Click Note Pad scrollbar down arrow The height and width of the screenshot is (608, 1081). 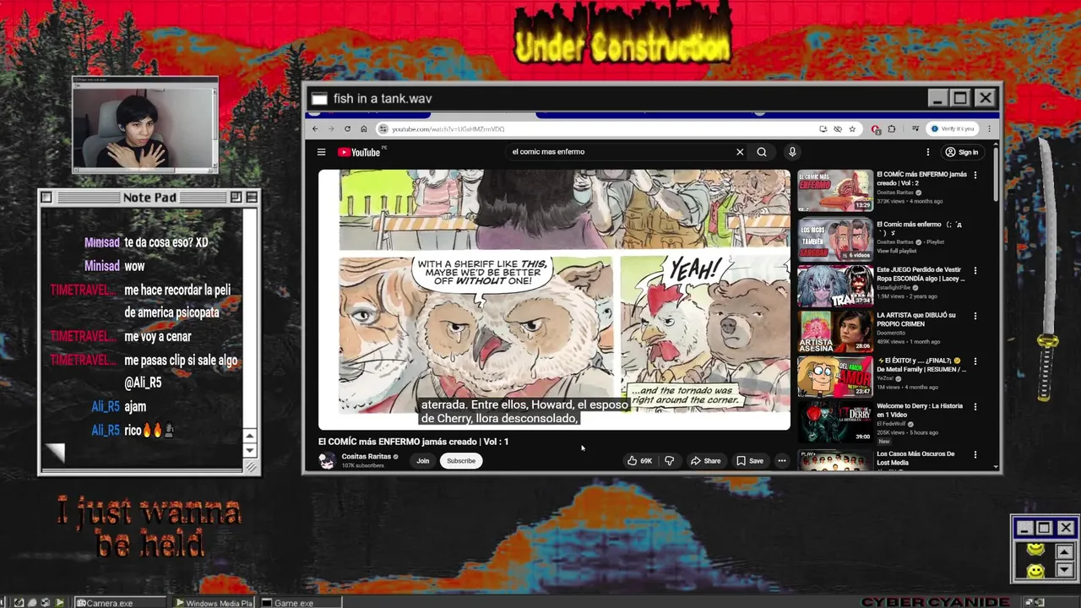[x=249, y=450]
